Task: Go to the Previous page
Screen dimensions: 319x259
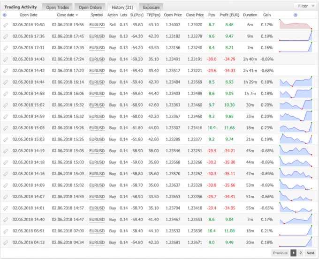Action: (280, 253)
